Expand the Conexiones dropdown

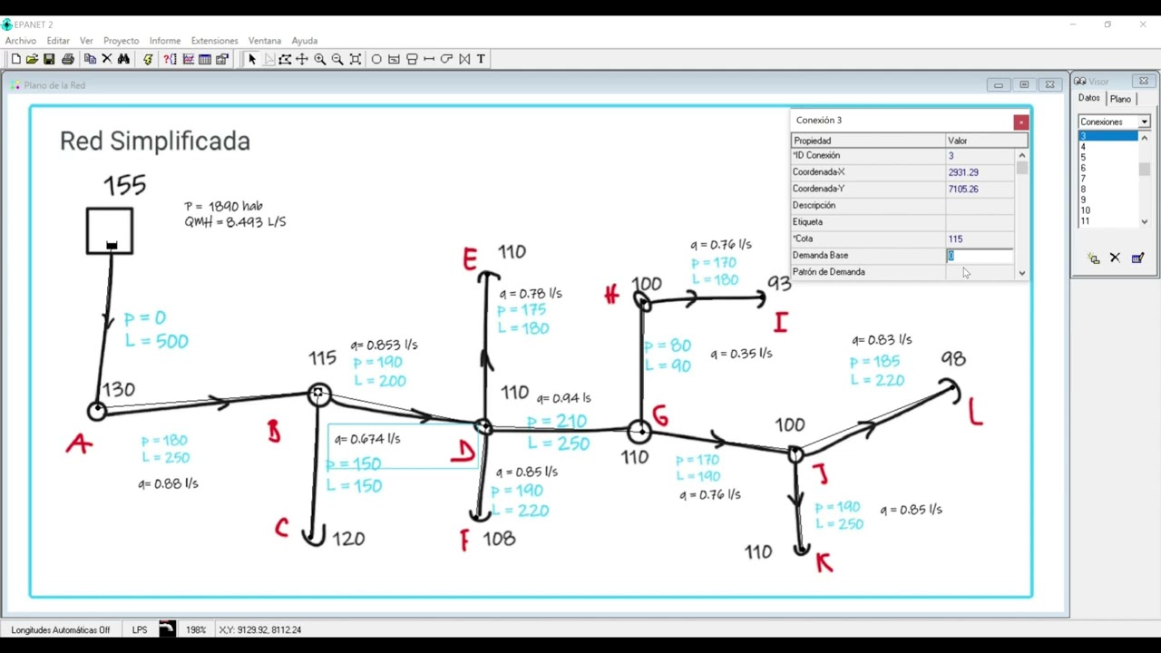pos(1144,122)
